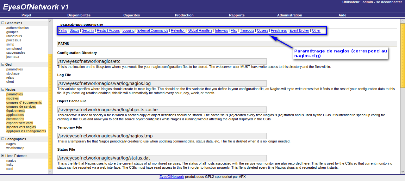Open the Disponibilités menu

pyautogui.click(x=79, y=15)
